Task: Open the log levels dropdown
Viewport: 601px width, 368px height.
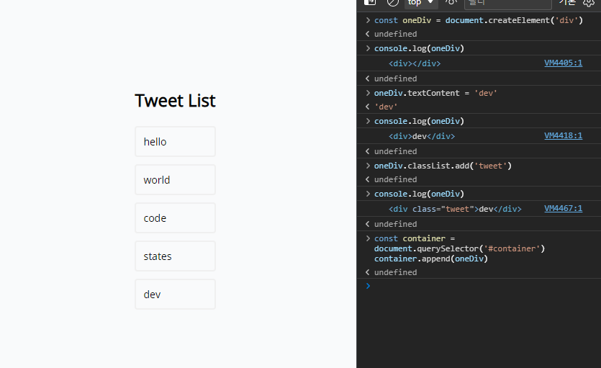Action: (x=567, y=3)
